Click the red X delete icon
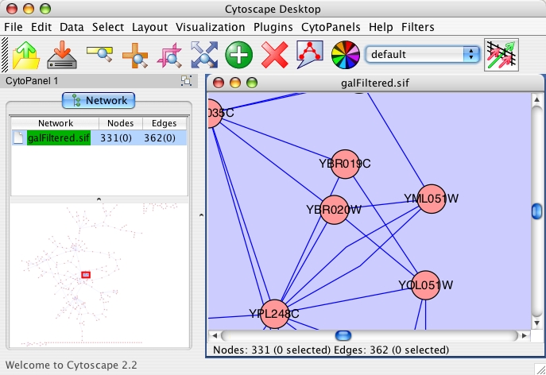This screenshot has width=546, height=375. click(x=274, y=55)
